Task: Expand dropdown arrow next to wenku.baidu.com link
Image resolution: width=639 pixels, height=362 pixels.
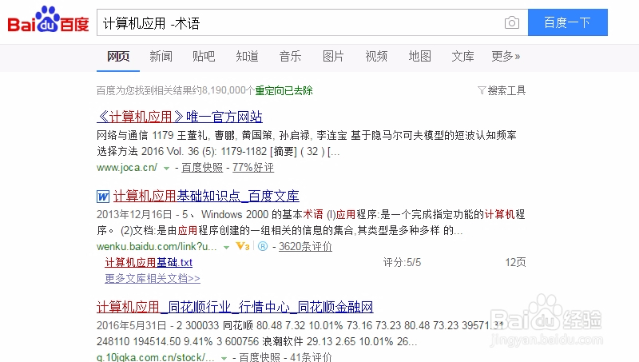Action: (226, 248)
